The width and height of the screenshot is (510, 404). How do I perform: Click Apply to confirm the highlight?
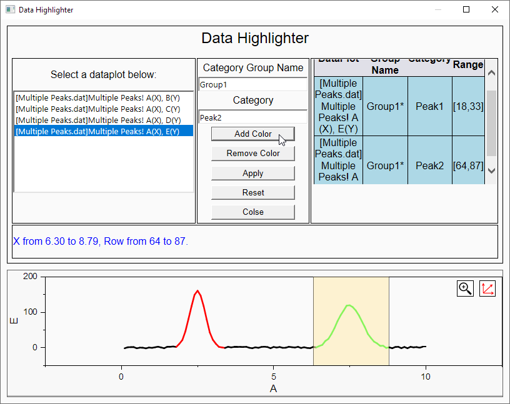click(252, 173)
